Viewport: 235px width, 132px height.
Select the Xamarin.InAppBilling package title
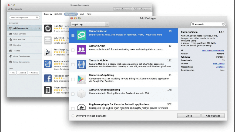click(x=102, y=75)
